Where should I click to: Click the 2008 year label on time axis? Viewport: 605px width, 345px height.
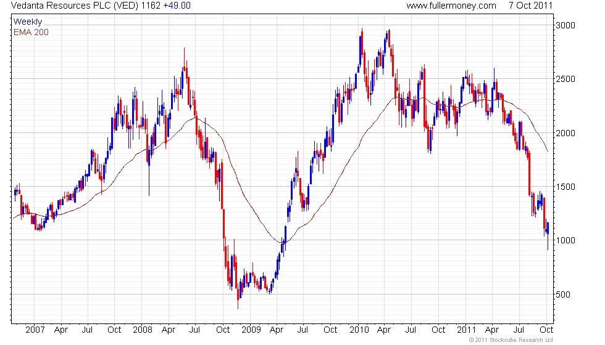[143, 330]
